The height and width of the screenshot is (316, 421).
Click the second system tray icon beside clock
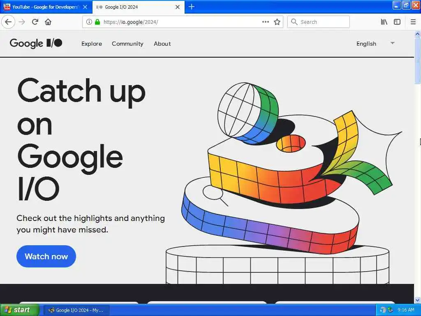391,310
